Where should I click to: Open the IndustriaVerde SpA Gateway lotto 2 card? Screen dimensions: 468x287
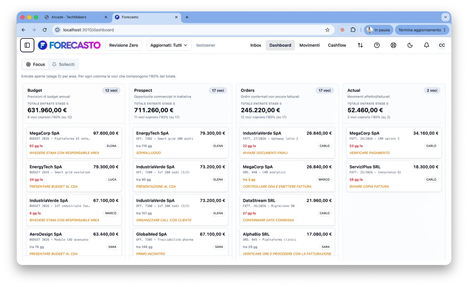click(x=287, y=143)
